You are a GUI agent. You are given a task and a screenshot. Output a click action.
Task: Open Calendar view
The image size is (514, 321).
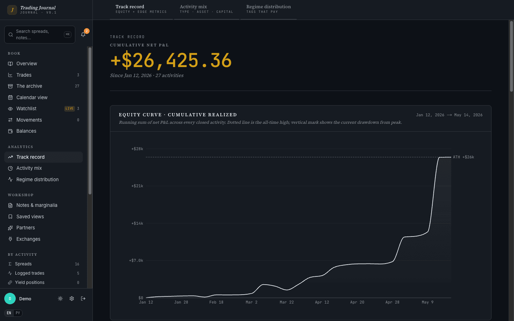point(44,97)
